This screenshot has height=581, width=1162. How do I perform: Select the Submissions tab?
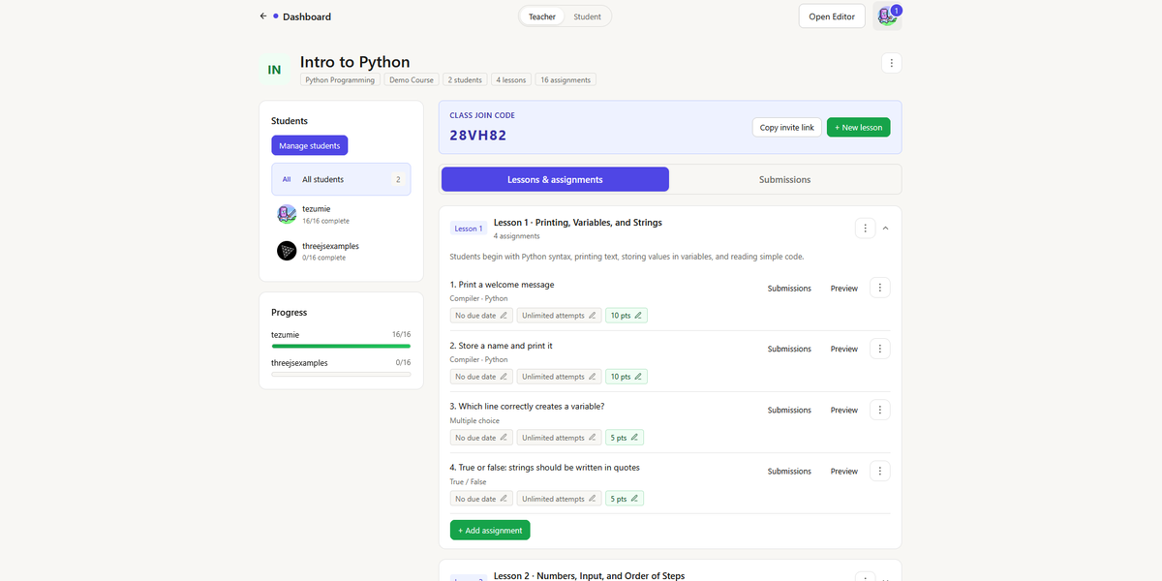click(784, 179)
